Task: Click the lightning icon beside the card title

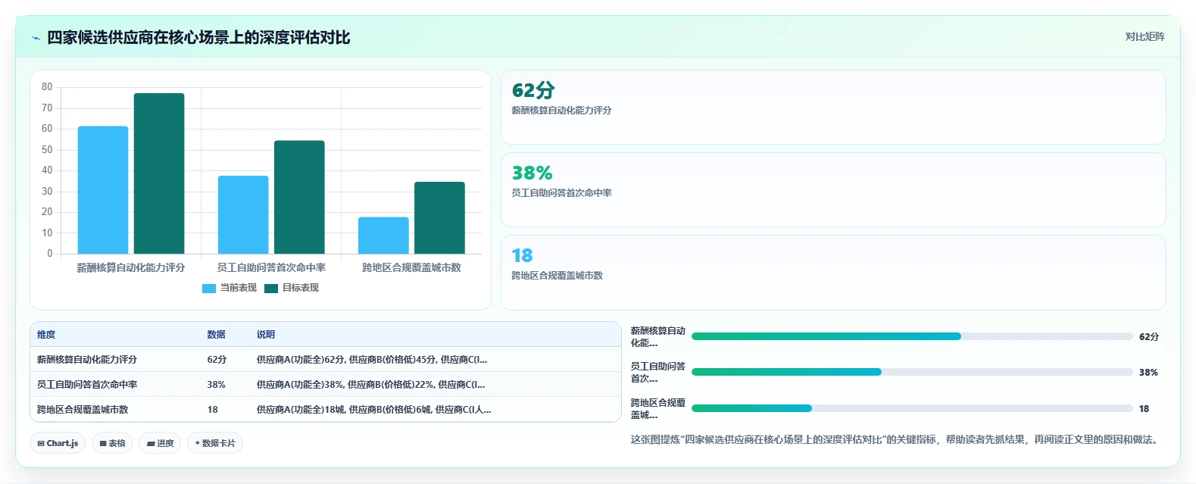Action: pos(36,38)
